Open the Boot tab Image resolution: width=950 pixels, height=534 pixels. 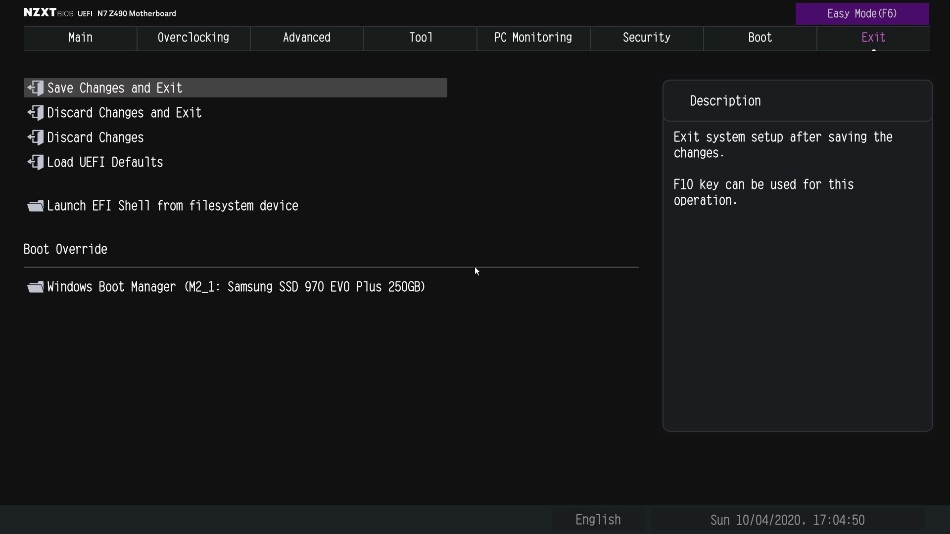[x=760, y=38]
